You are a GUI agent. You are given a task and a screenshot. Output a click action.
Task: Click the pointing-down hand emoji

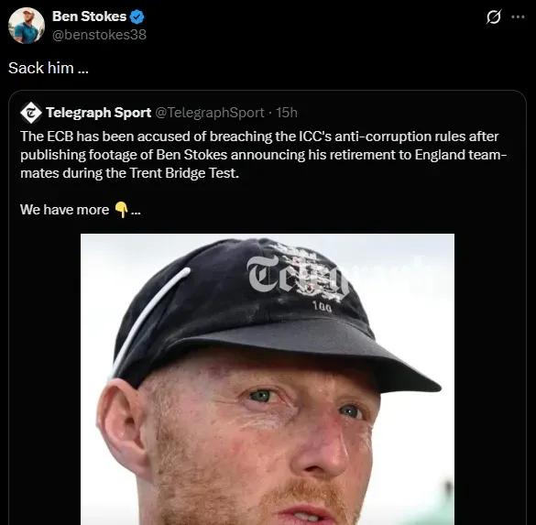(121, 210)
